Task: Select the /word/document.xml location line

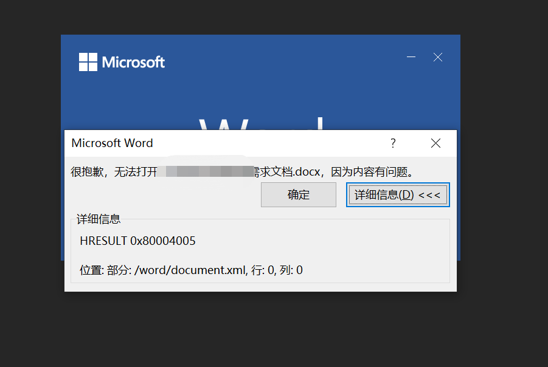Action: point(191,270)
